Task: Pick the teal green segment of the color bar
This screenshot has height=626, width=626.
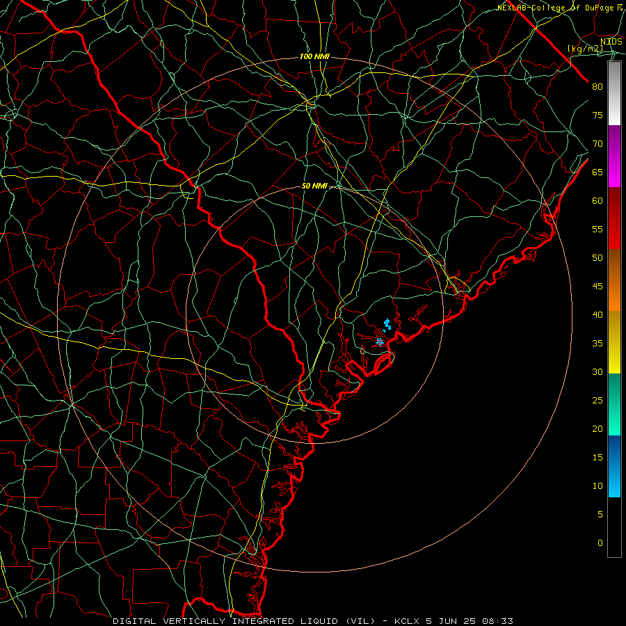Action: [614, 404]
